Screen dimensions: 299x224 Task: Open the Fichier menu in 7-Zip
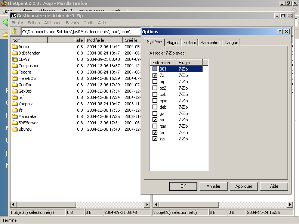click(17, 23)
